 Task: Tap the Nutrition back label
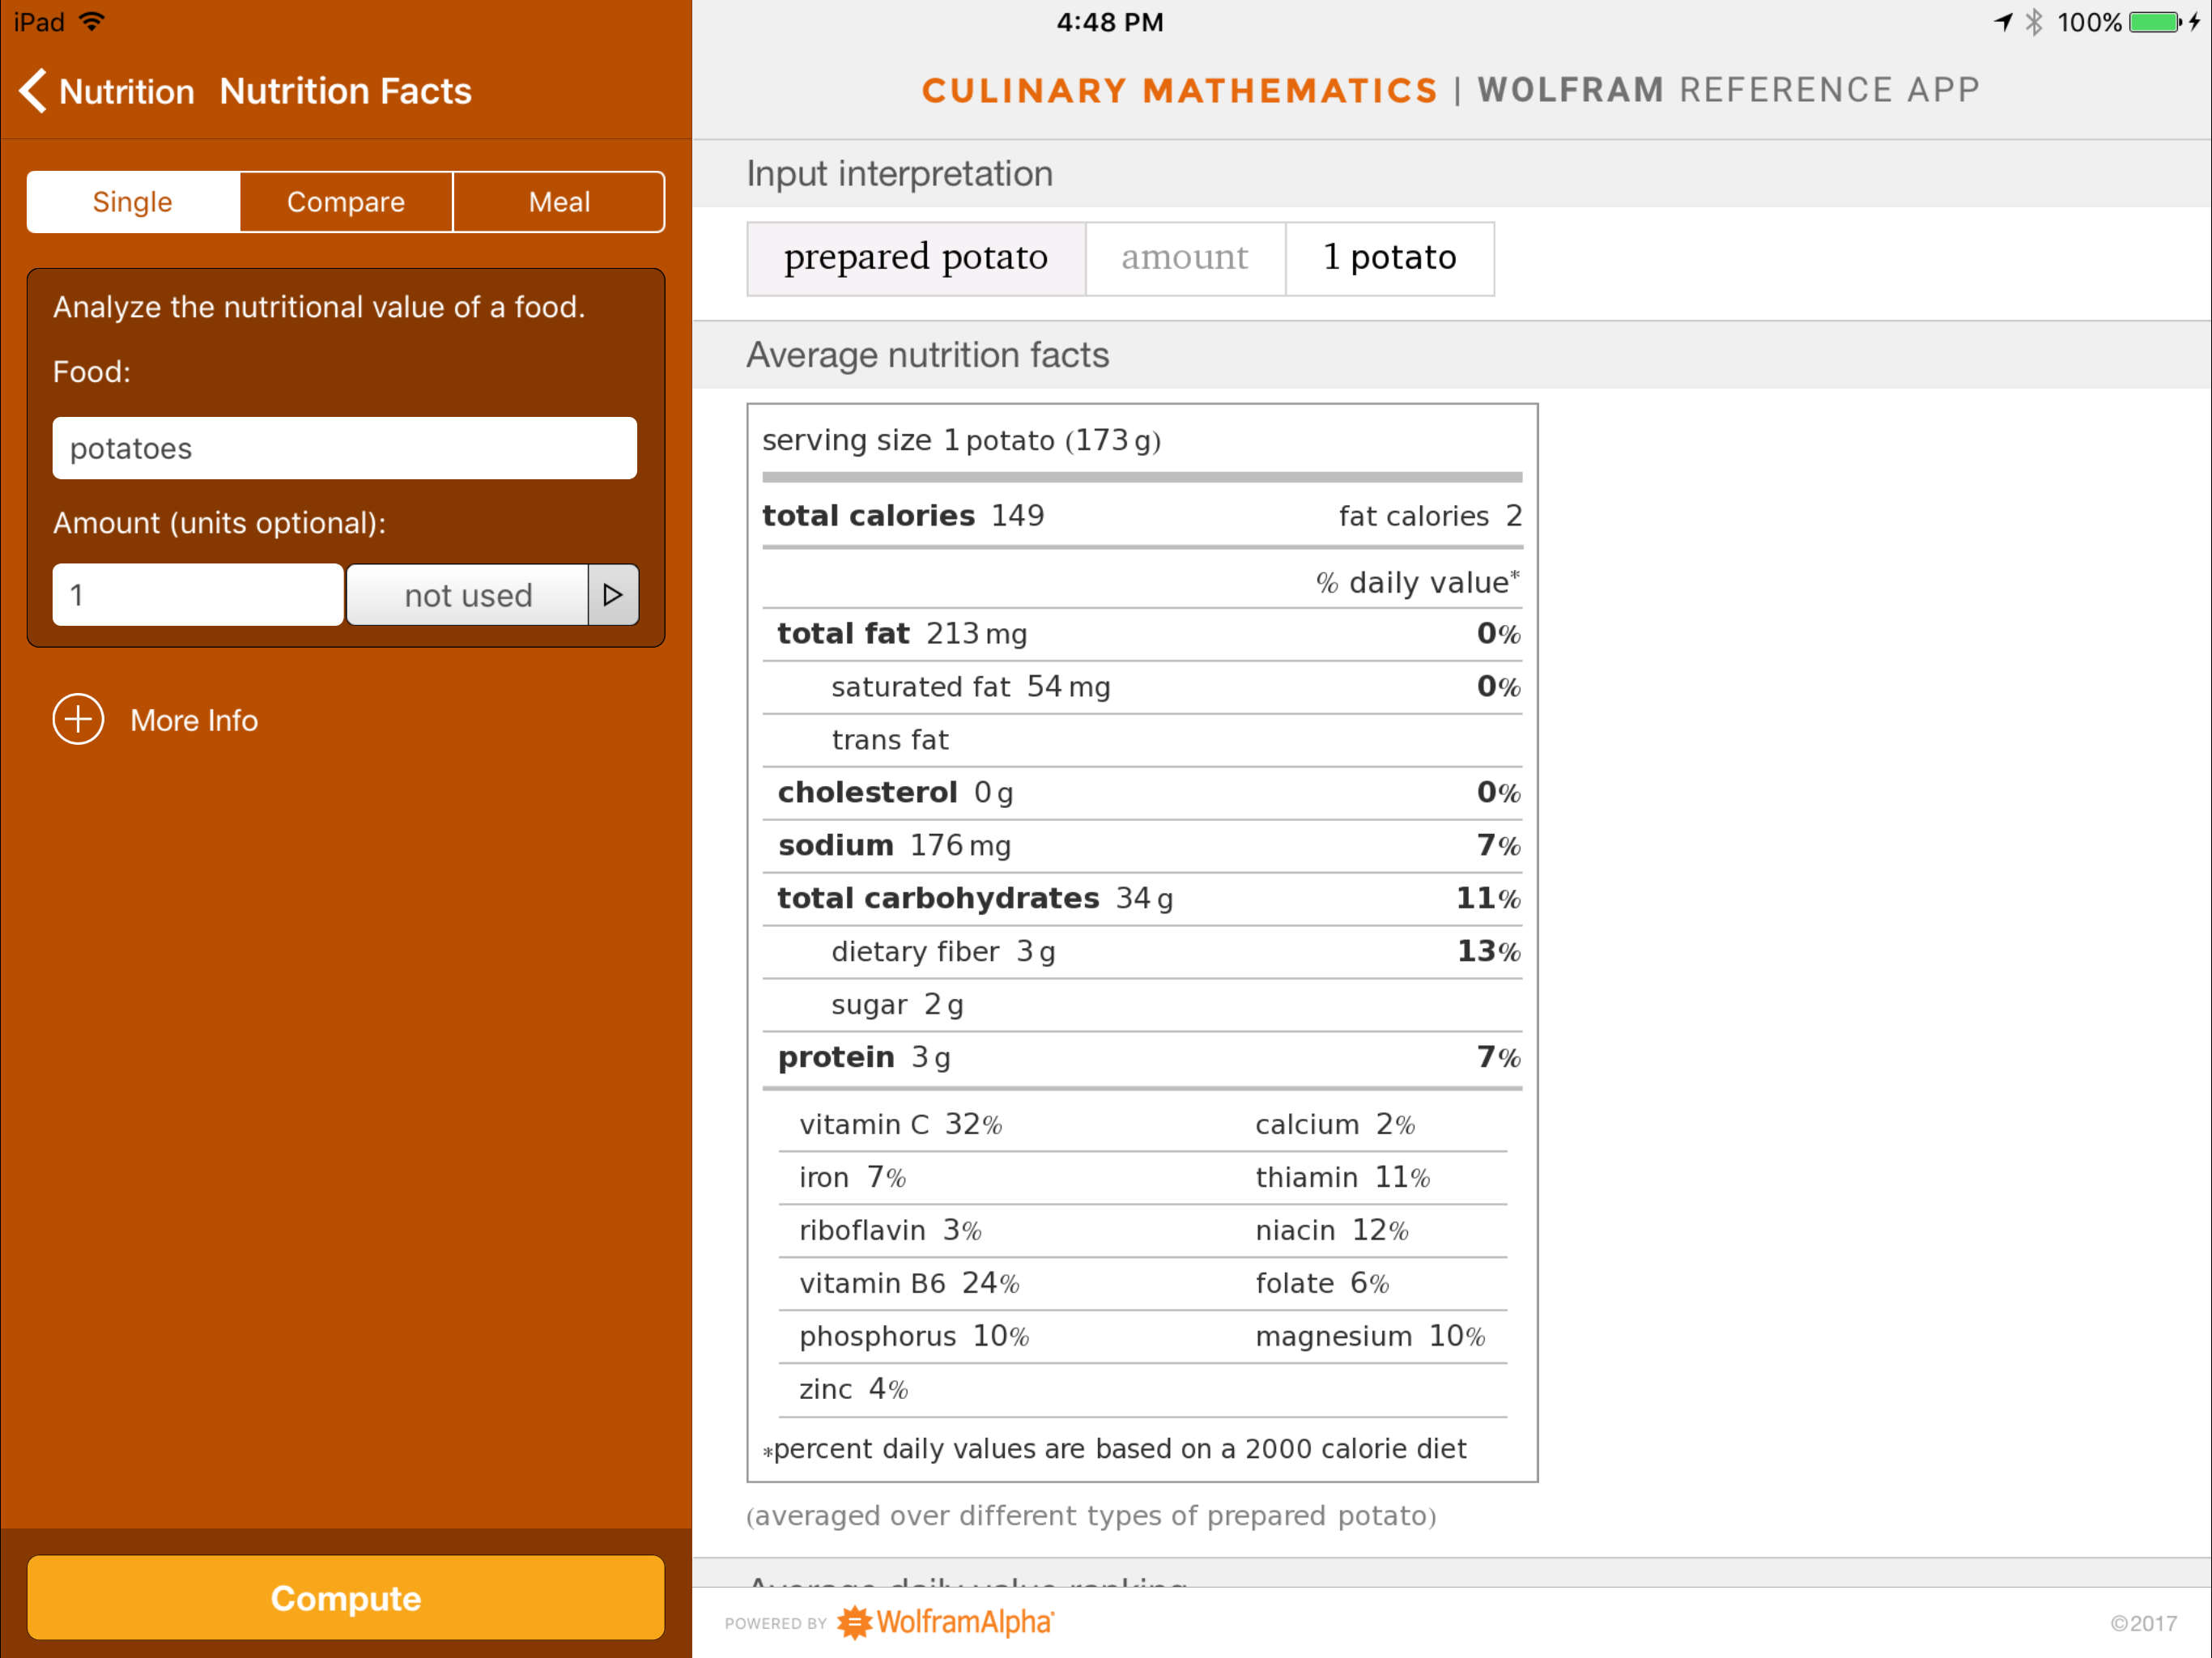(127, 91)
